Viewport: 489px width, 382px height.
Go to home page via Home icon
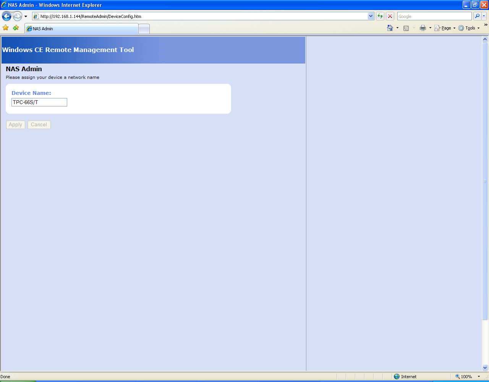[390, 28]
